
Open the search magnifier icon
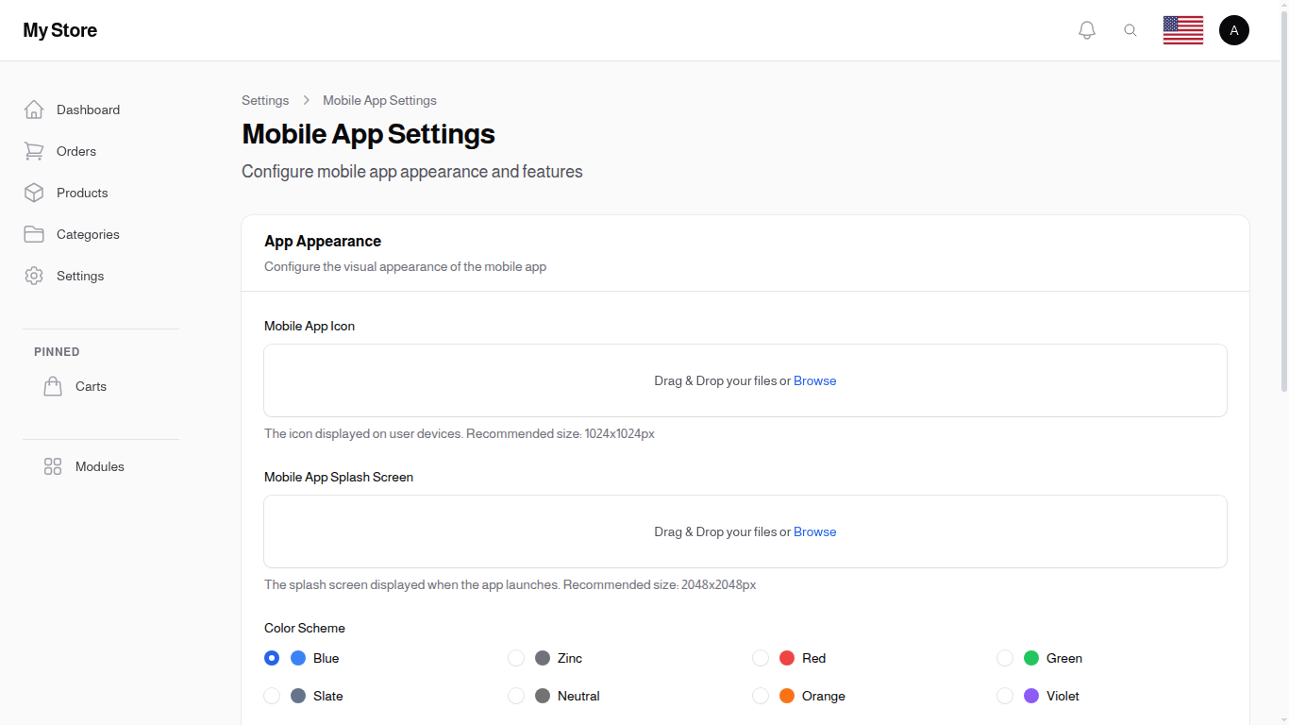[1130, 29]
